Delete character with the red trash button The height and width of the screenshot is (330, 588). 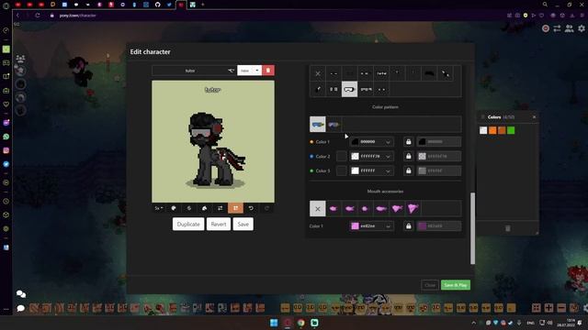pos(268,71)
